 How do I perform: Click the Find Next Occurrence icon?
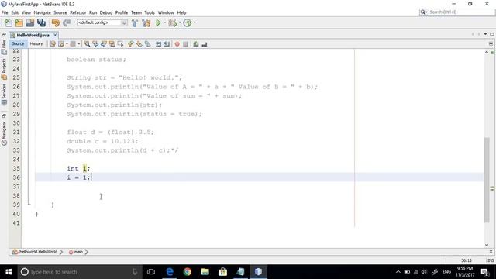pyautogui.click(x=104, y=44)
